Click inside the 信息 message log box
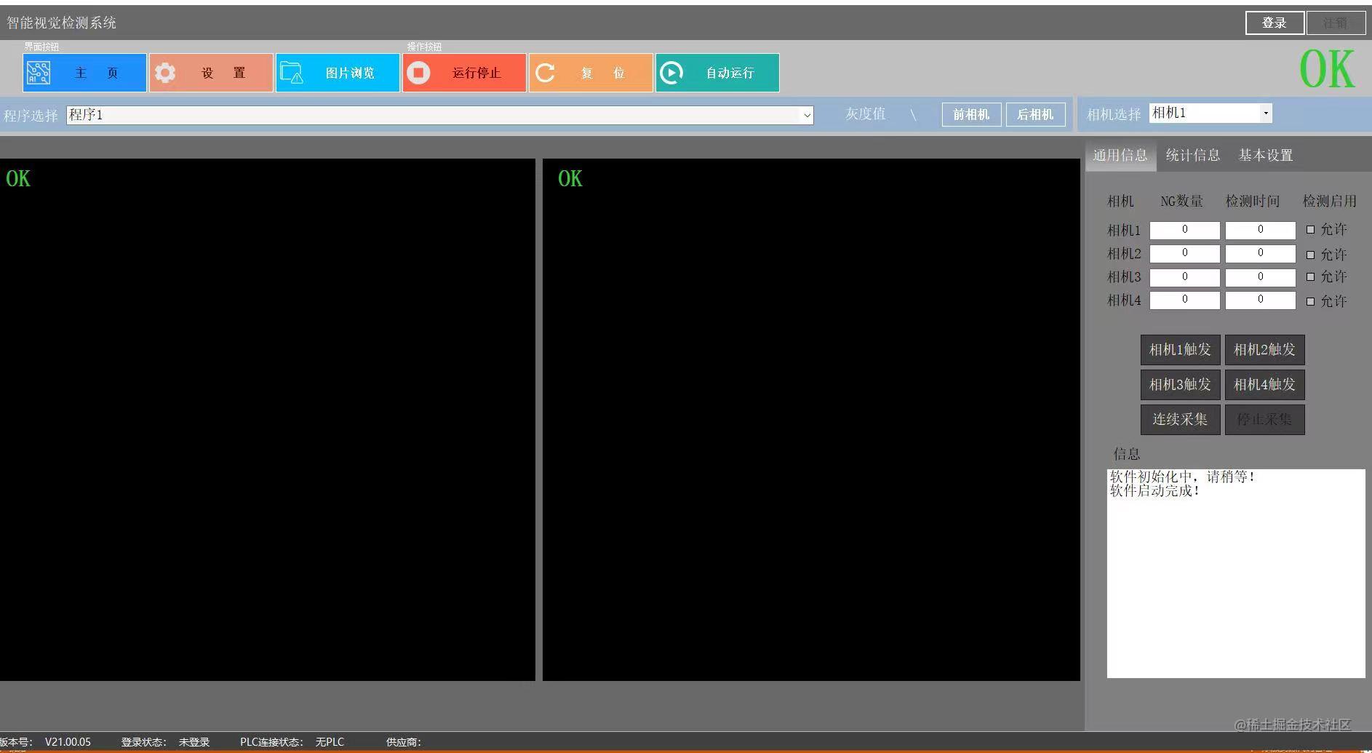Viewport: 1372px width, 753px height. click(1236, 573)
